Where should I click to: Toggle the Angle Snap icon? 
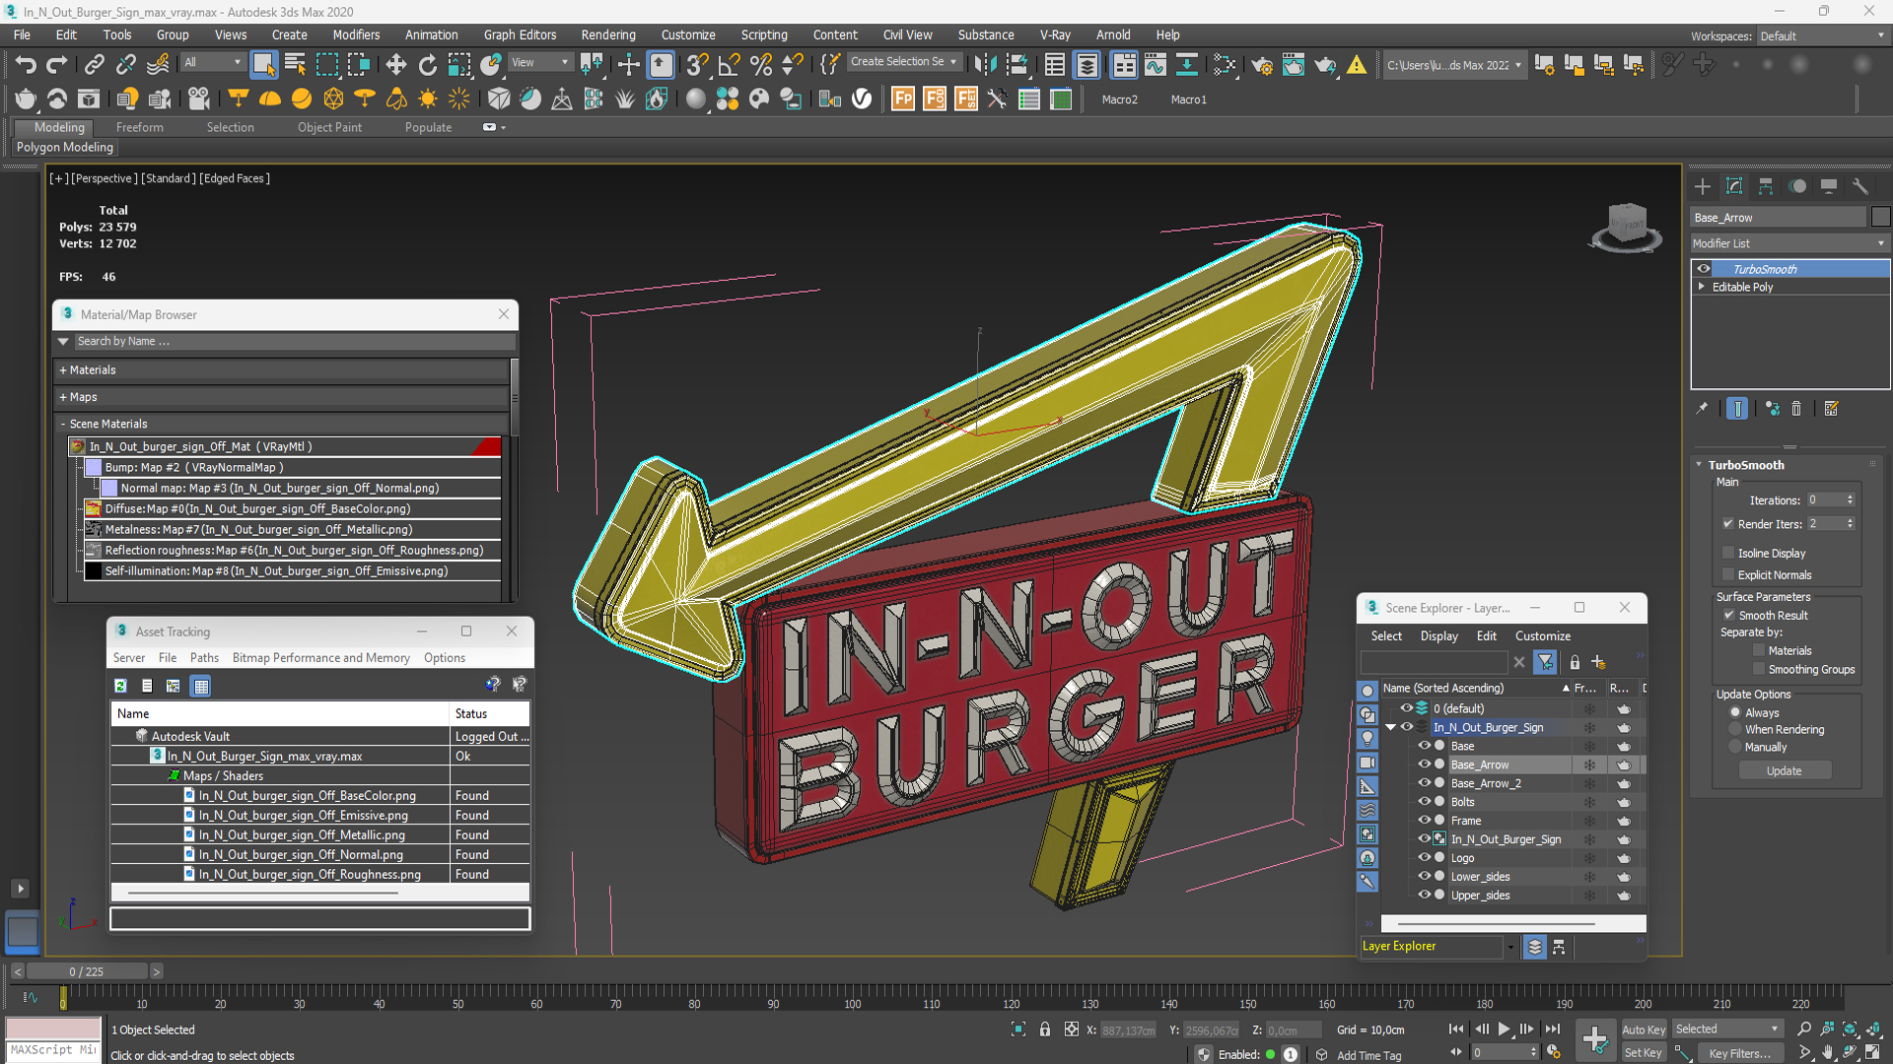pyautogui.click(x=730, y=65)
